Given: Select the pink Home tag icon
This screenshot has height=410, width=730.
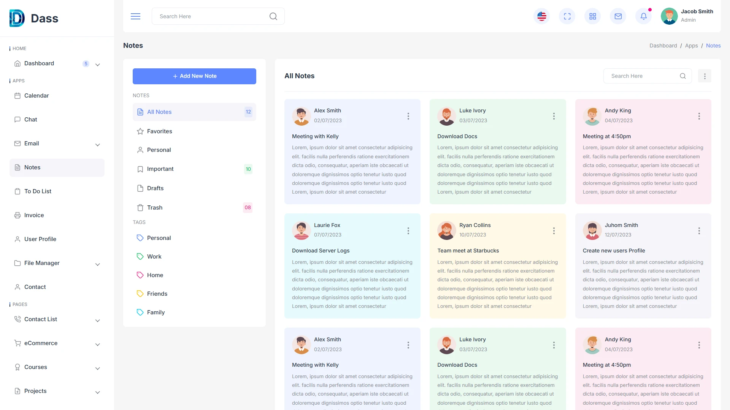Looking at the screenshot, I should [x=140, y=275].
